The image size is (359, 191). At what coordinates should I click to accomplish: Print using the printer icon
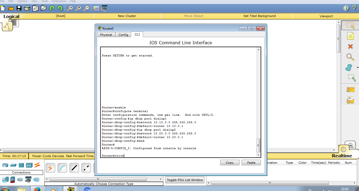pyautogui.click(x=27, y=8)
